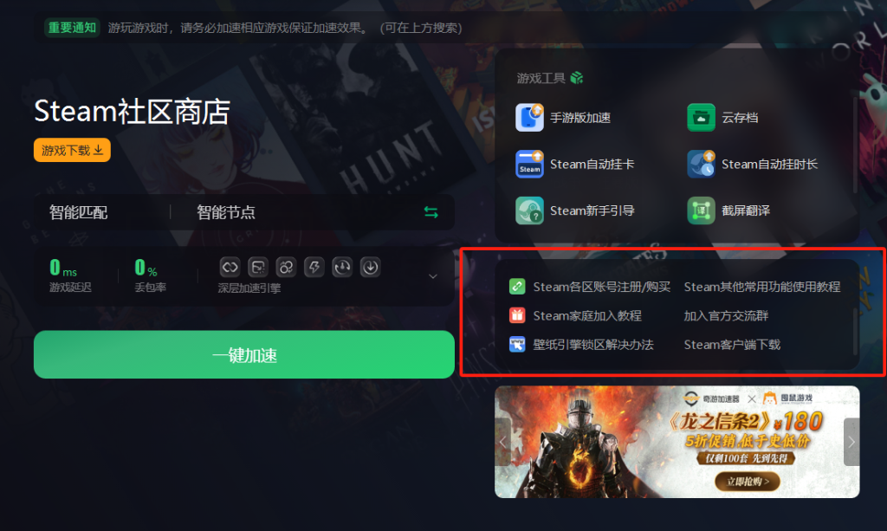Click the orange 游戏下载 button
The image size is (887, 531).
(x=72, y=150)
